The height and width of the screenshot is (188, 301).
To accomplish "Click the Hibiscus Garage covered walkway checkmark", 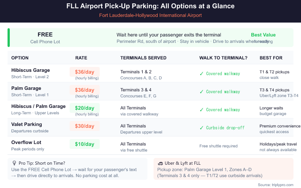I will (202, 73).
